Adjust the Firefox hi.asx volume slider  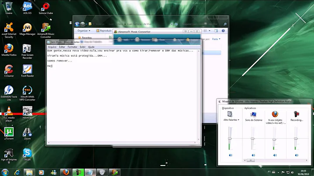[x=274, y=139]
